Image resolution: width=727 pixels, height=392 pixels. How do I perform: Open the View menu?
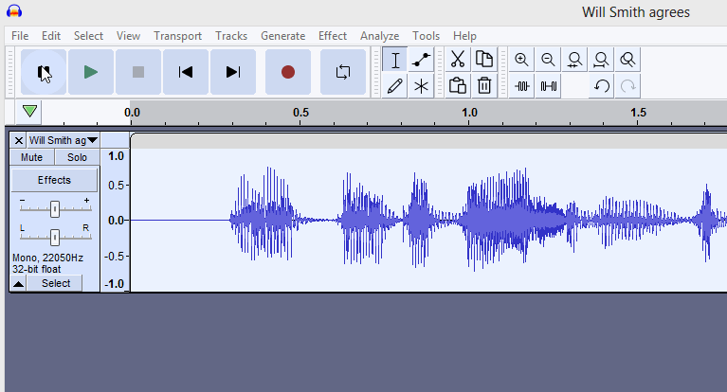point(128,36)
